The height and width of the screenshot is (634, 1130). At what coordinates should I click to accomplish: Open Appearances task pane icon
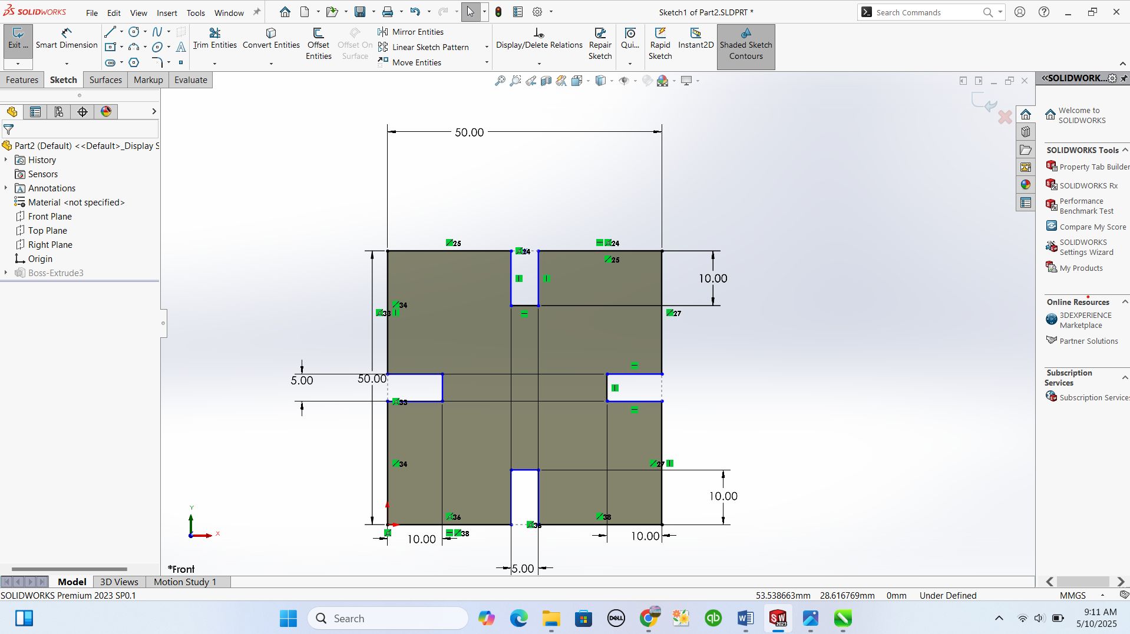pos(1026,185)
